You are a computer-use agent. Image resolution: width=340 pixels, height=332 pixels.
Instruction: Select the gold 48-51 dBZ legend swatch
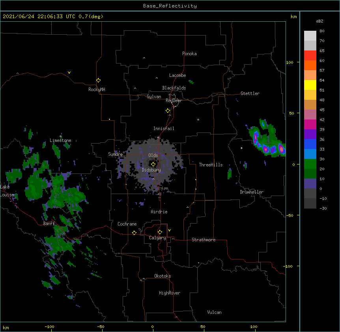click(310, 95)
